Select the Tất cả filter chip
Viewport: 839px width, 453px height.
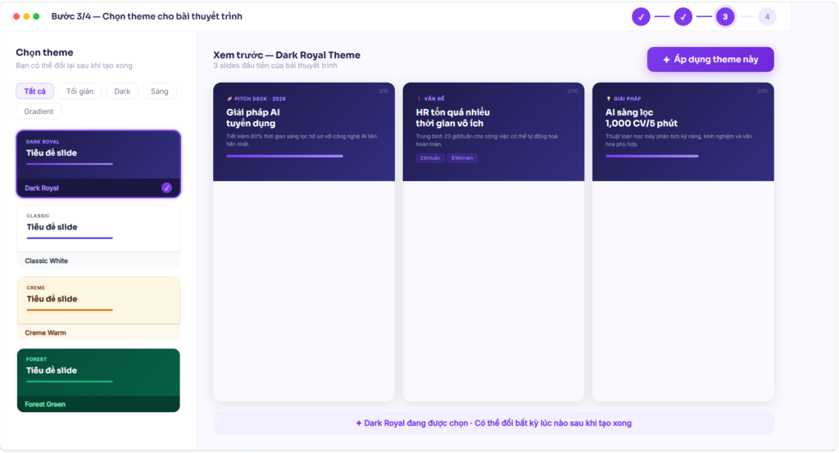tap(34, 91)
